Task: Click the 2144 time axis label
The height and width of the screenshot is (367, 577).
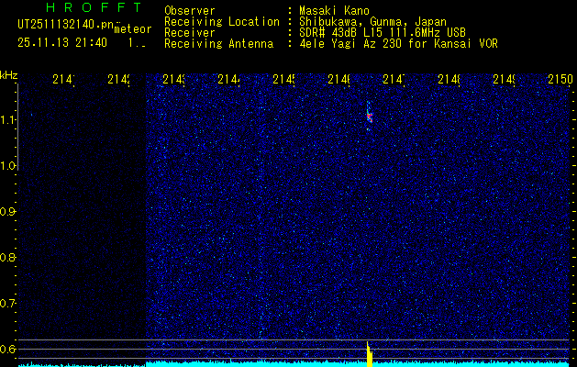Action: pos(228,80)
